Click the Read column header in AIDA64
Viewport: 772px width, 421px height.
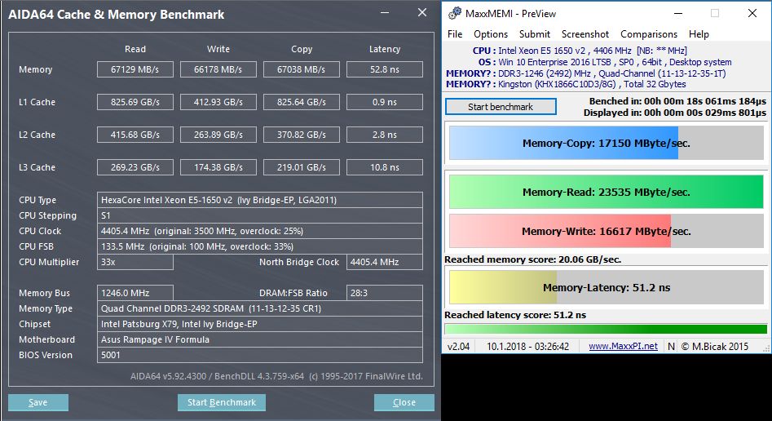click(135, 49)
